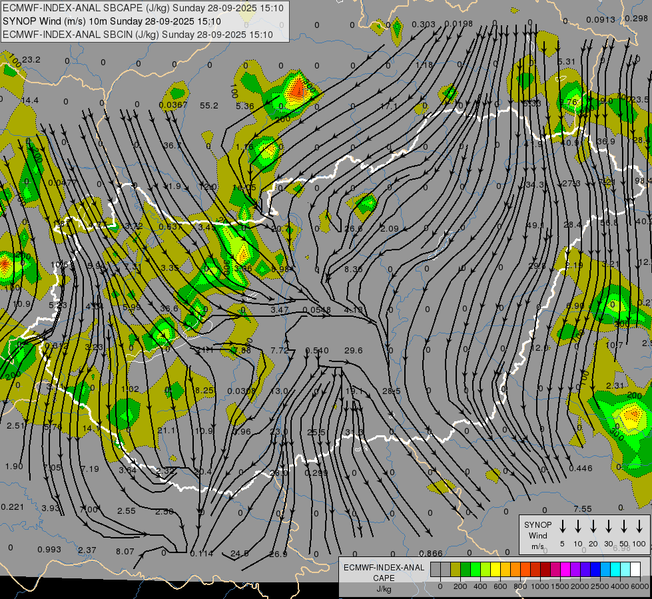Click the map value 29.6
The image size is (652, 599).
353,351
